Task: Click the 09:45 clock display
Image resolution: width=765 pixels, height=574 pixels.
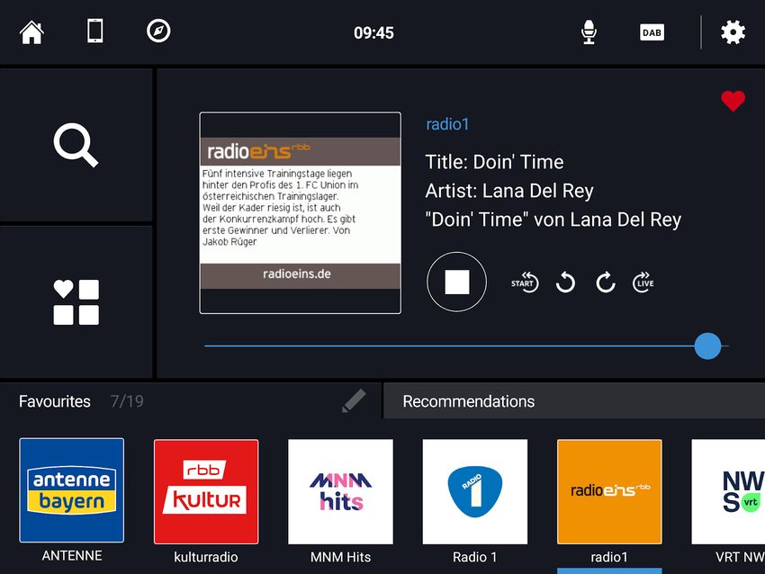Action: click(x=373, y=32)
